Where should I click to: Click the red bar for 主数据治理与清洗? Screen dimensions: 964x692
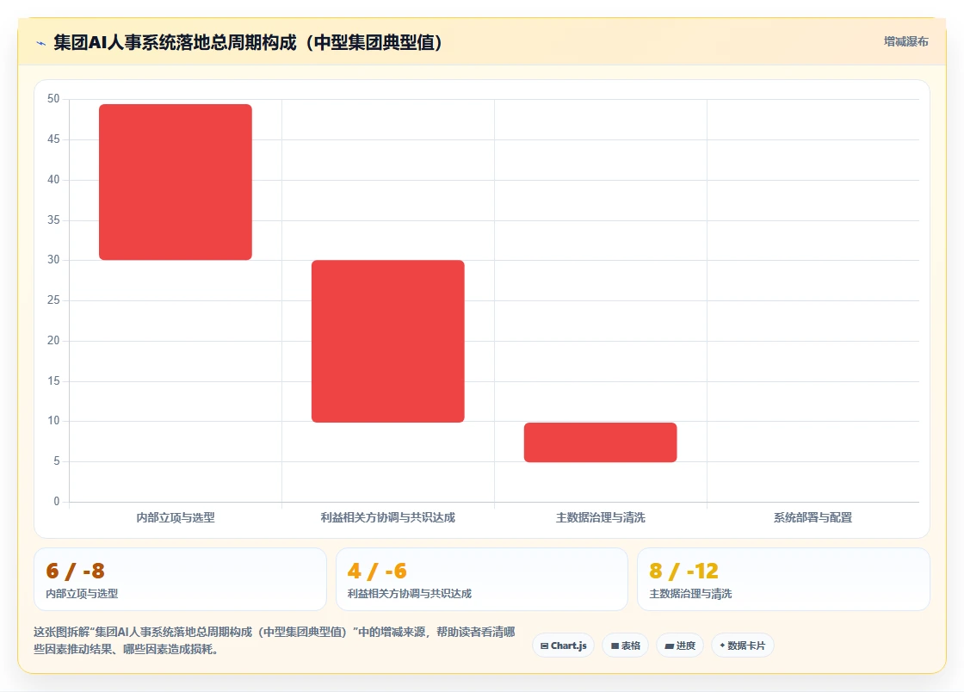pos(600,442)
